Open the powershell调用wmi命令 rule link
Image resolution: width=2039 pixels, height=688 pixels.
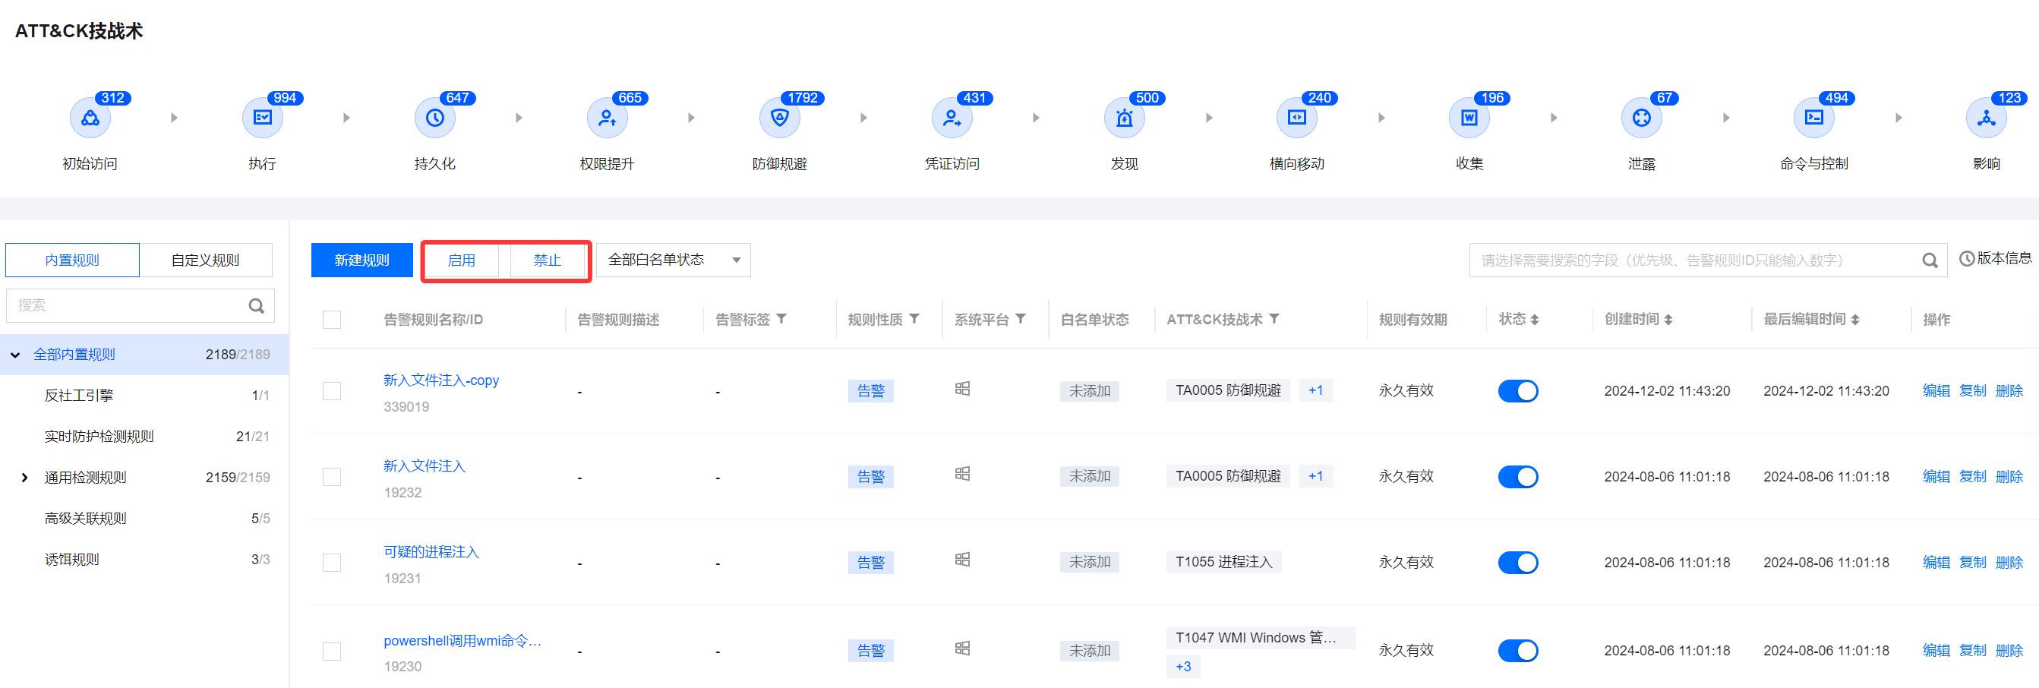(462, 640)
